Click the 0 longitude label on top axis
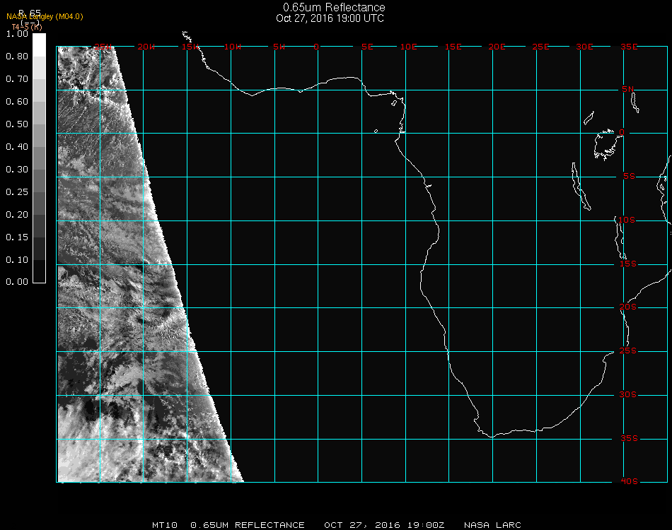672x530 pixels. pyautogui.click(x=316, y=47)
